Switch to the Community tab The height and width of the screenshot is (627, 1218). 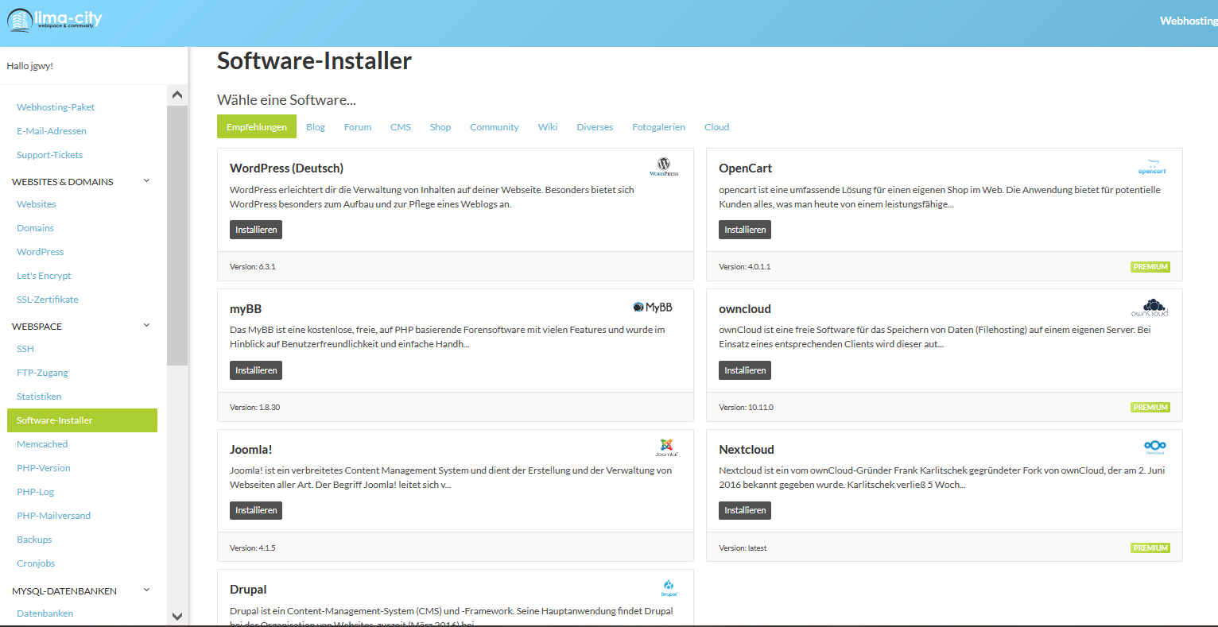coord(494,127)
